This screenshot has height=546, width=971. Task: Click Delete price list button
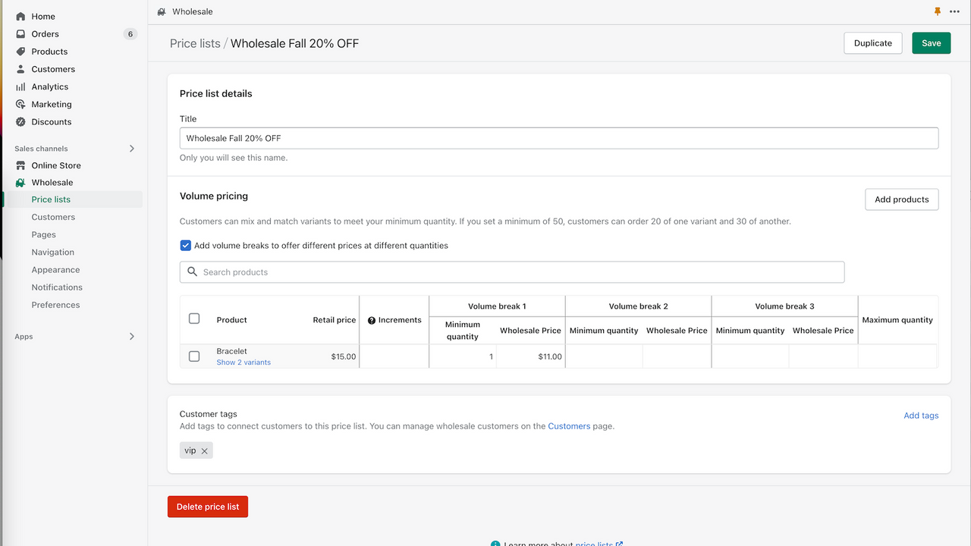[208, 507]
